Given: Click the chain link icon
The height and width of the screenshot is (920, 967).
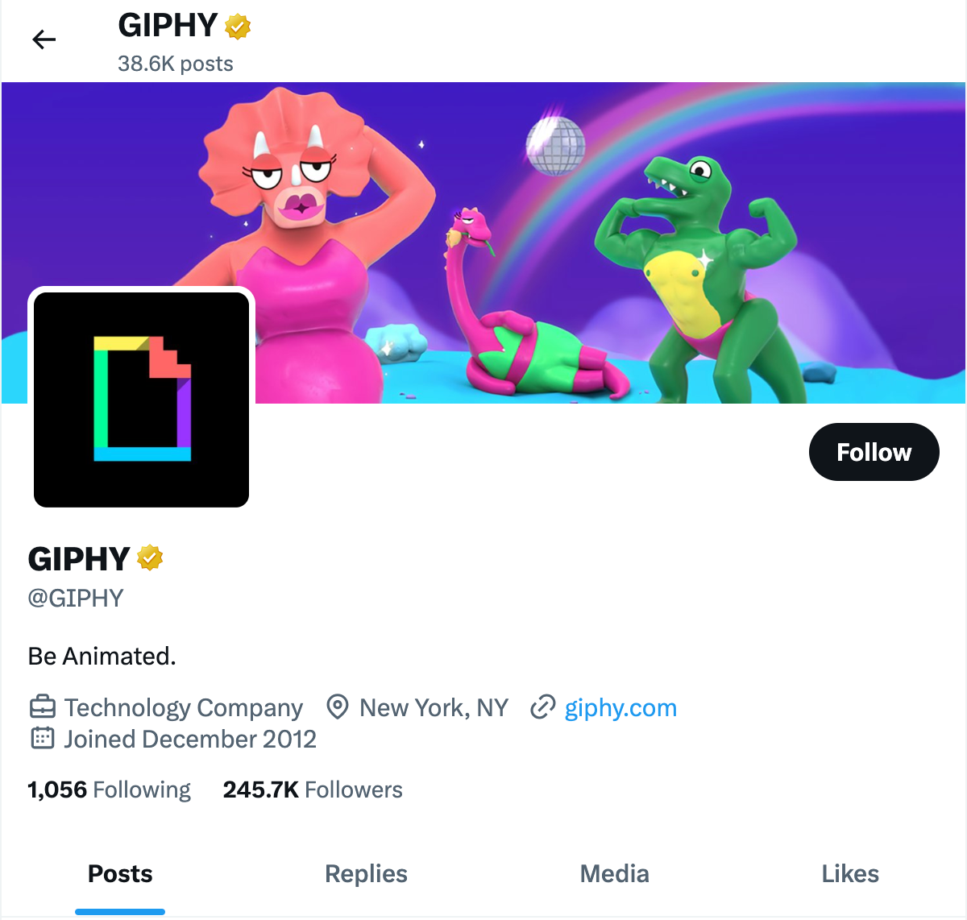Looking at the screenshot, I should pos(543,707).
